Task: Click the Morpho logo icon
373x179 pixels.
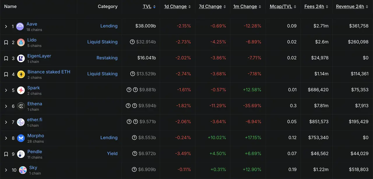Action: [21, 138]
